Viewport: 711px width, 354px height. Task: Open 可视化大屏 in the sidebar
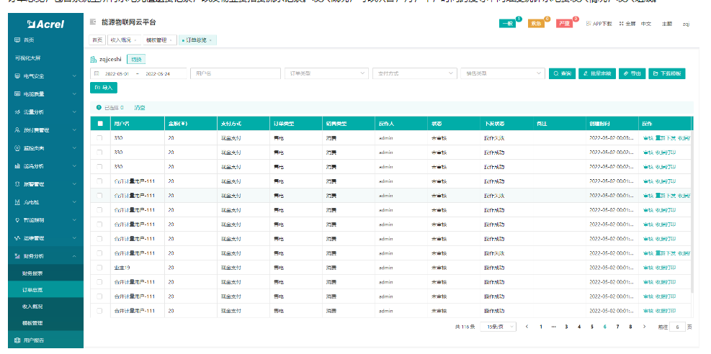(x=27, y=58)
